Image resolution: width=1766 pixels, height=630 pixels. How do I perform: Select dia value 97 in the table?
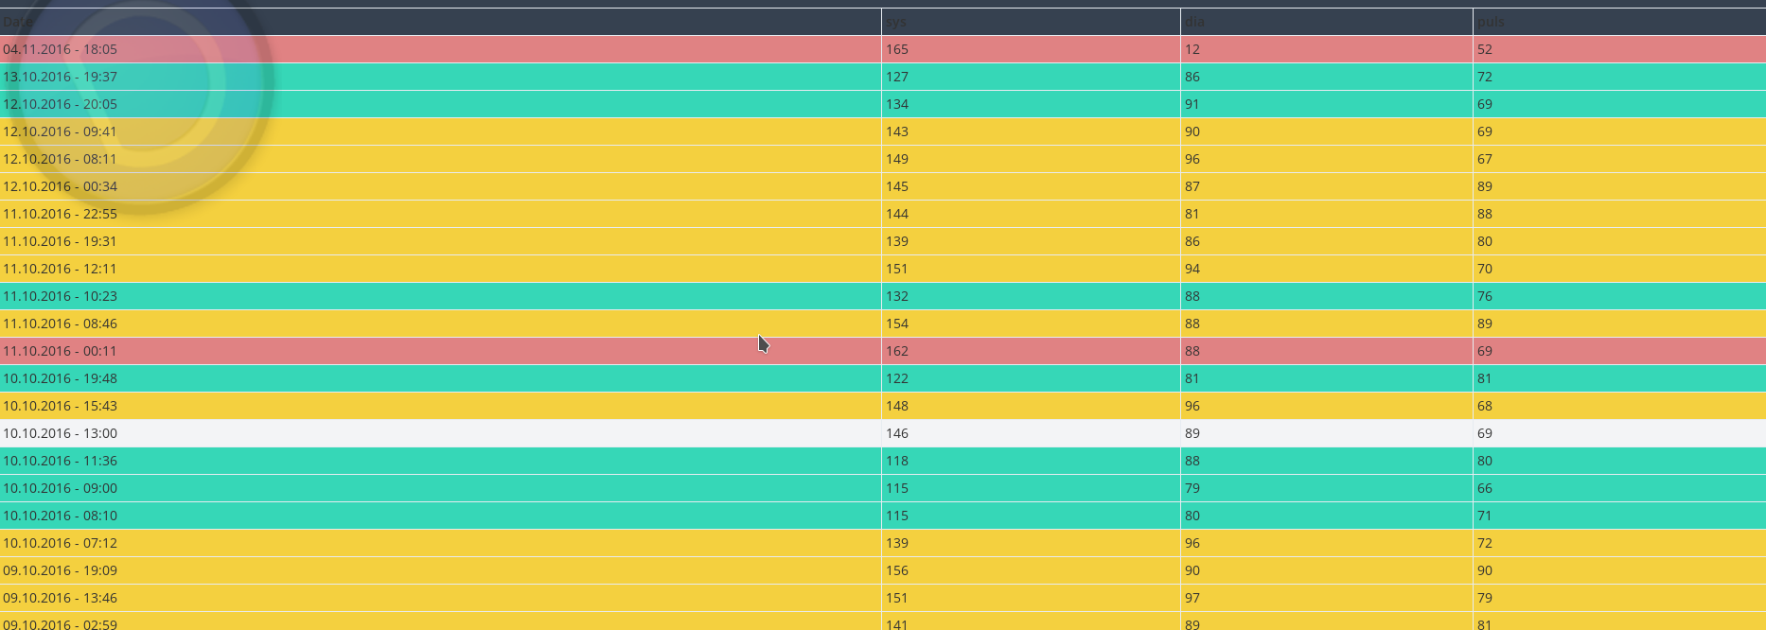point(1327,598)
